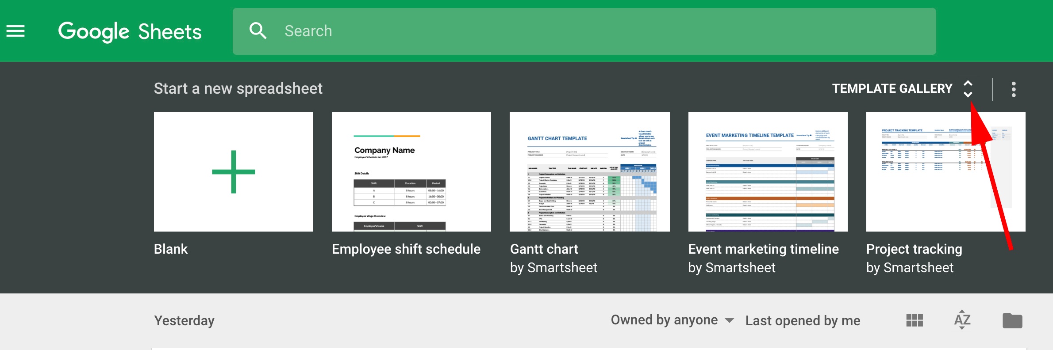1053x350 pixels.
Task: Go to Google Sheets home logo
Action: pyautogui.click(x=130, y=31)
